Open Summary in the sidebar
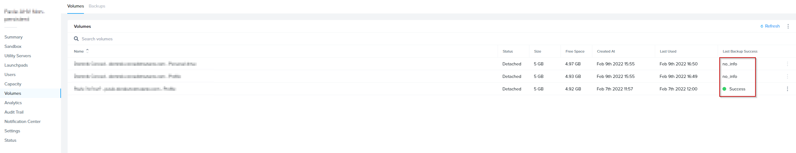This screenshot has width=796, height=153. (x=14, y=37)
